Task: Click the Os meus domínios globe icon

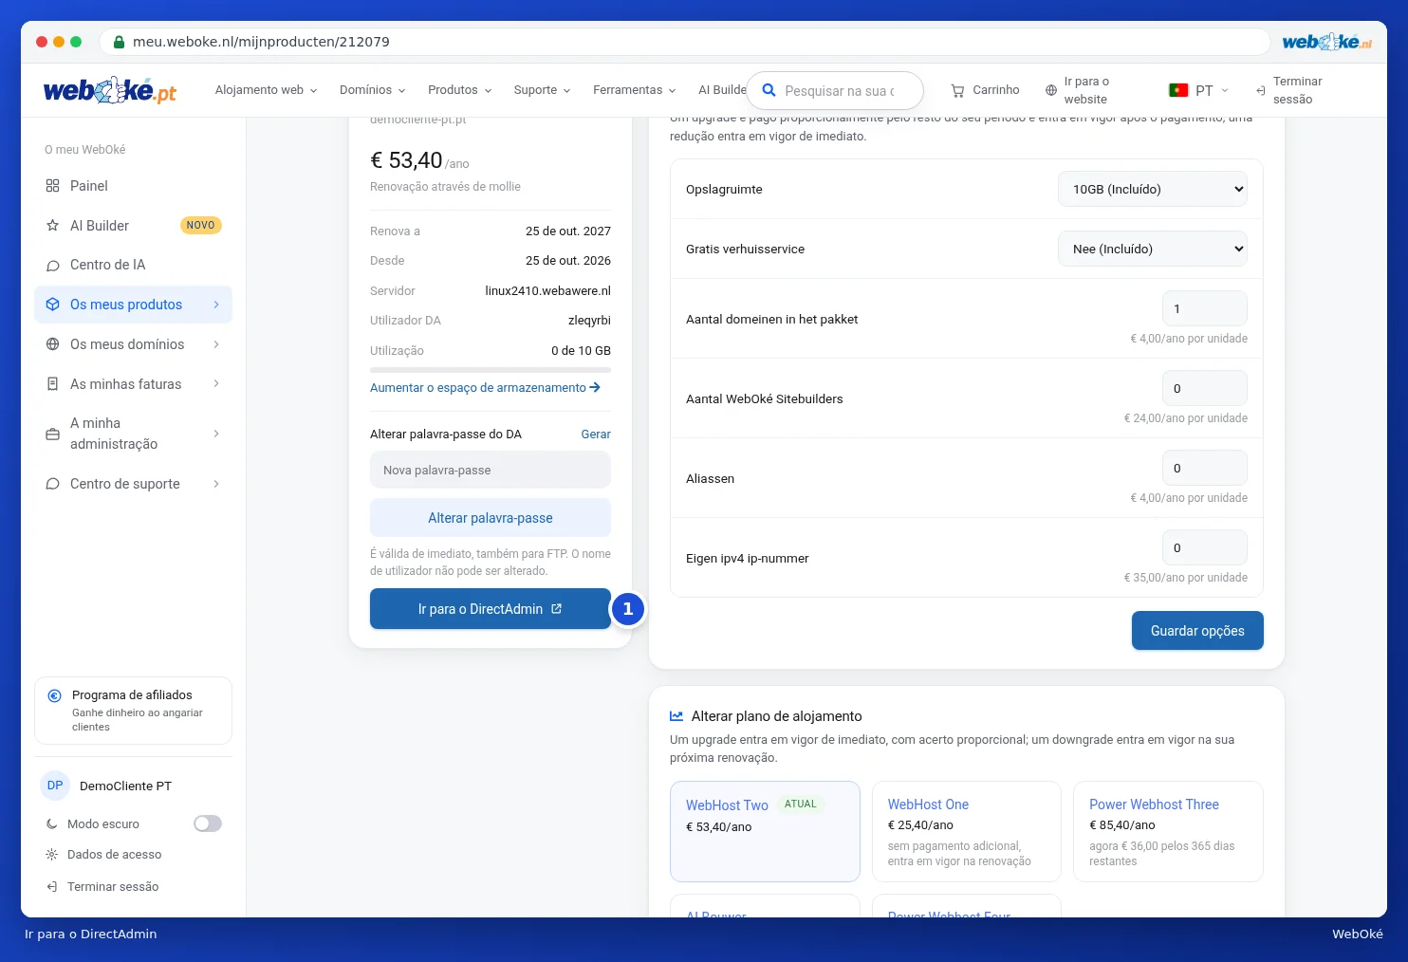Action: pos(52,344)
